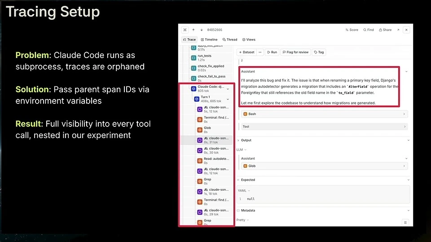Switch to the Trace tab

(189, 40)
